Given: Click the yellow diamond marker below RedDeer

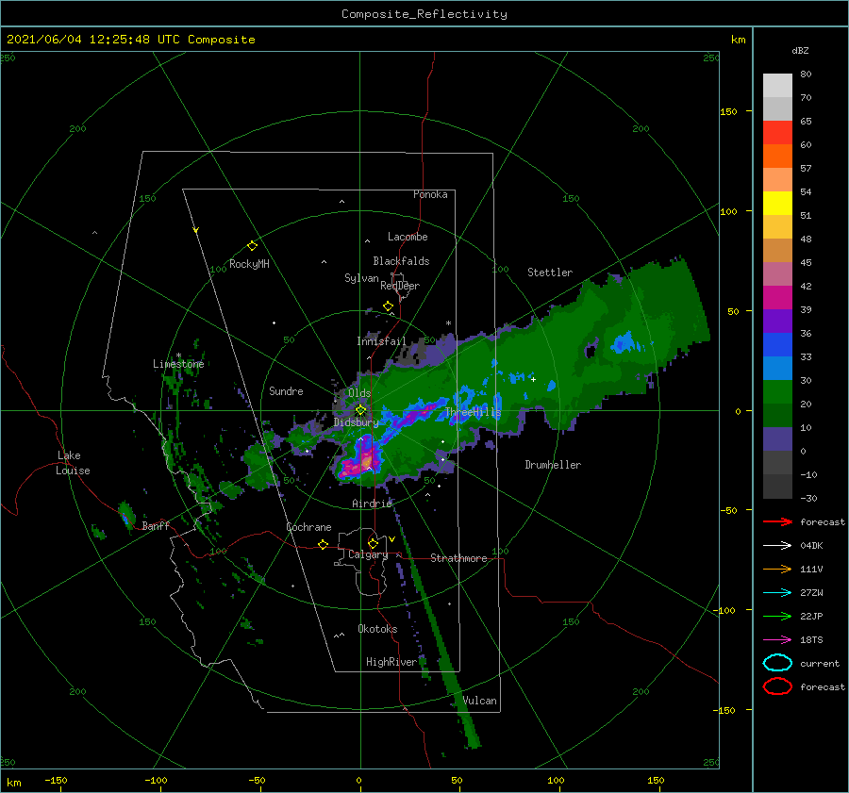Looking at the screenshot, I should tap(389, 306).
